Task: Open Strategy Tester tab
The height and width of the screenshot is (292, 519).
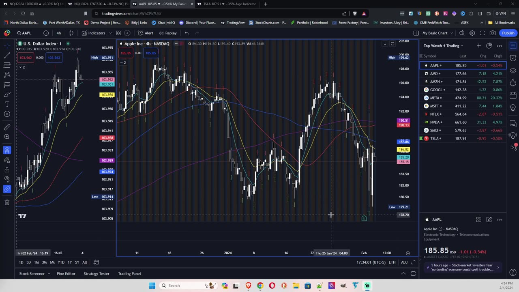Action: 97,274
